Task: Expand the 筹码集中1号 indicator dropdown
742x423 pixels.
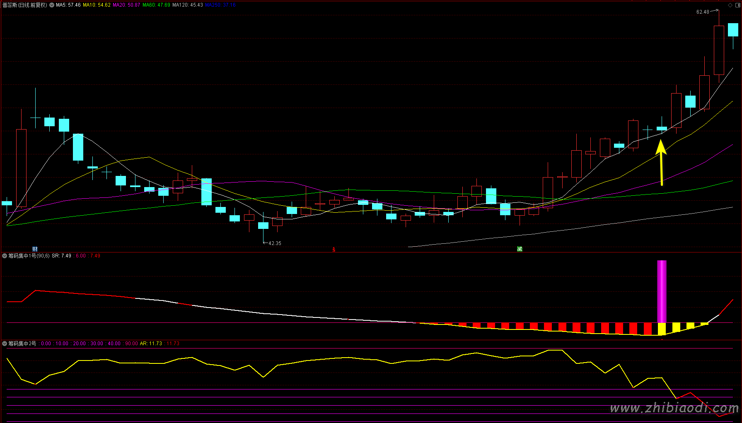Action: coord(5,256)
